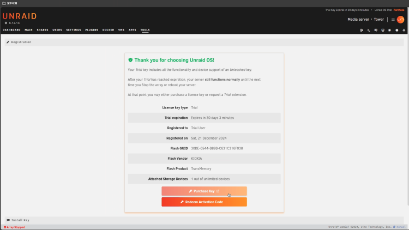The image size is (409, 230).
Task: Click the system info monitor icon
Action: pos(383,31)
